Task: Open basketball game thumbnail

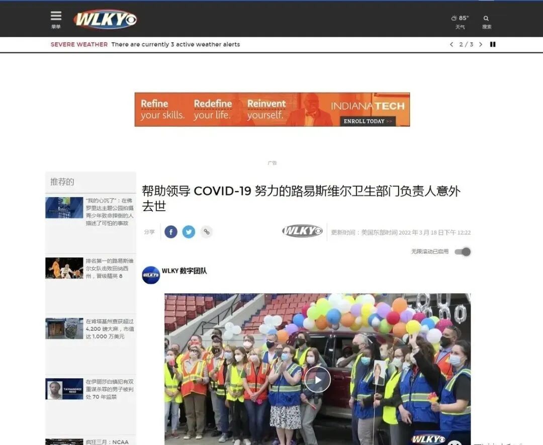Action: (x=64, y=268)
